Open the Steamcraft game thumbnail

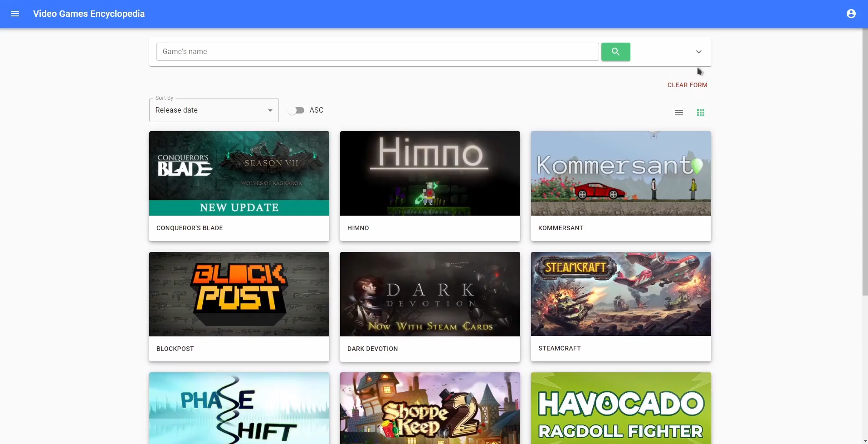coord(621,294)
